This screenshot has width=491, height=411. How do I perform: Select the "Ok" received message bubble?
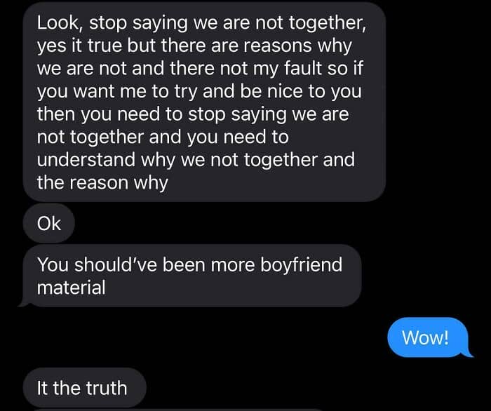tap(49, 223)
